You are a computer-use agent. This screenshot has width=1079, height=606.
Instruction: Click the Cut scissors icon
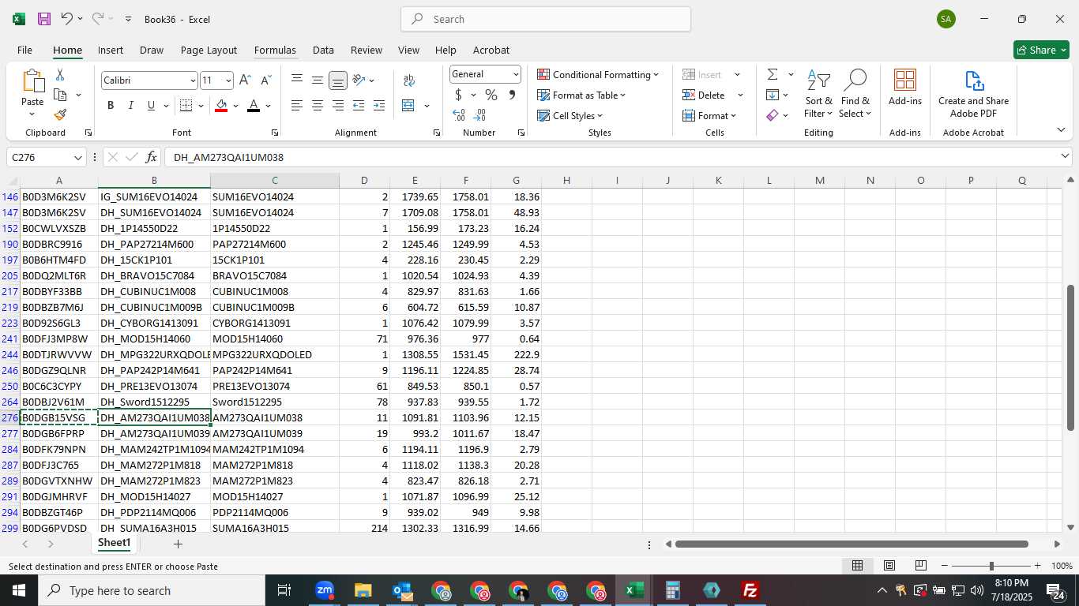click(60, 75)
